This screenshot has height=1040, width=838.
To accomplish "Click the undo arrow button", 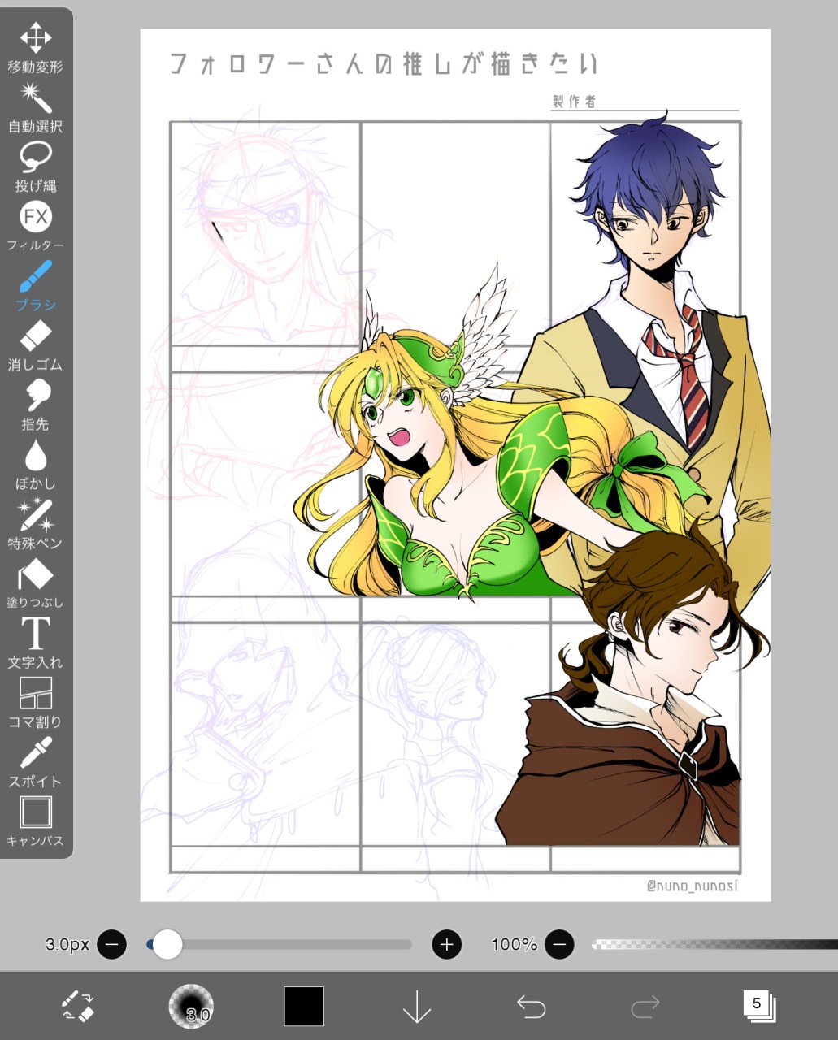I will [x=531, y=1007].
